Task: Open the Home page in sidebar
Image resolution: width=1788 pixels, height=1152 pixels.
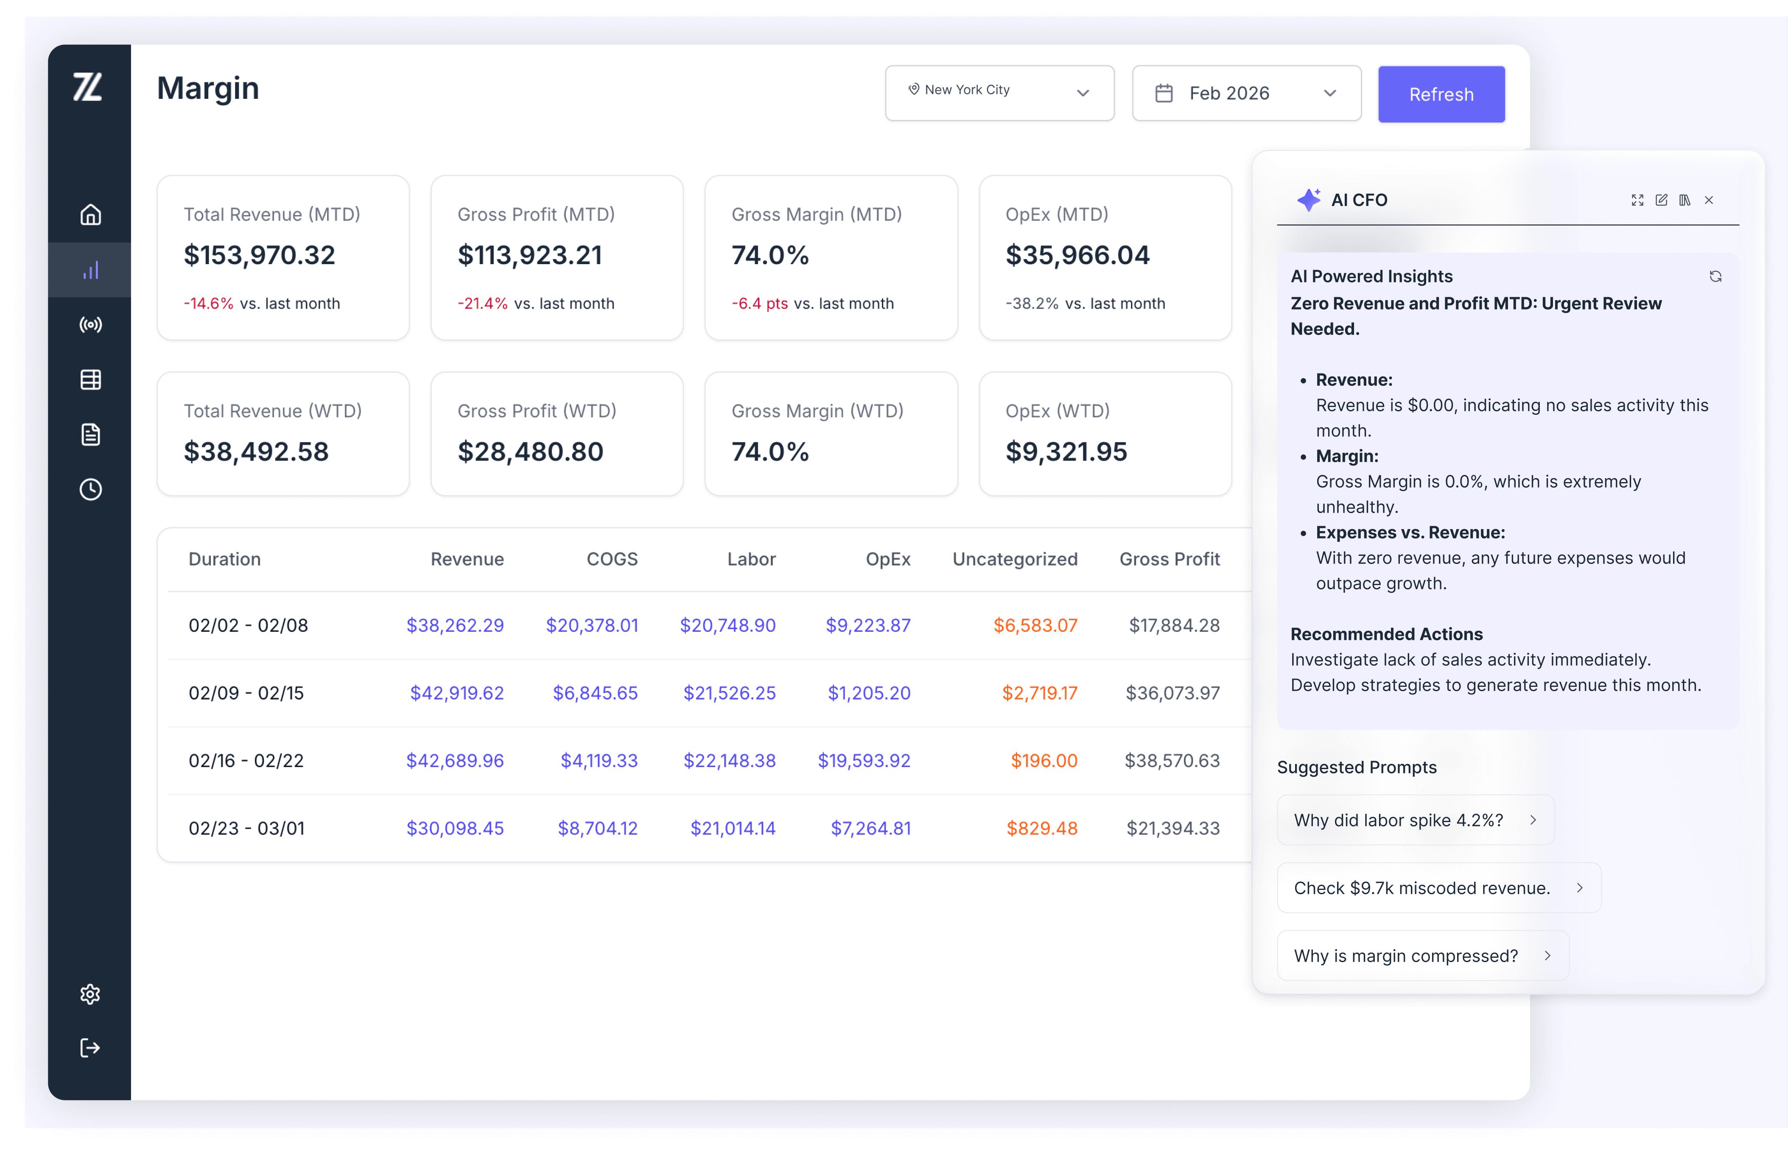Action: click(90, 215)
